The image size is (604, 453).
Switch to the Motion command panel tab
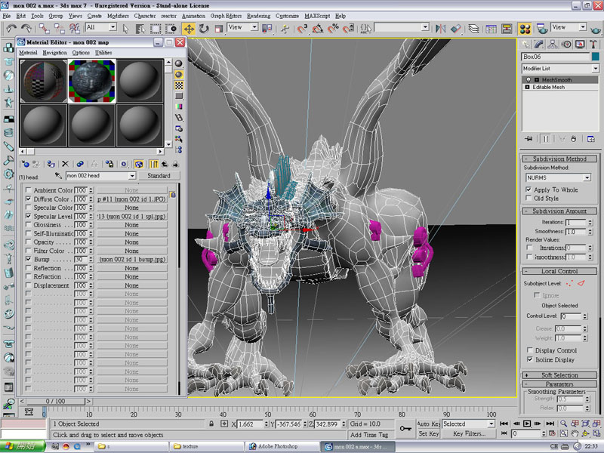[x=566, y=45]
